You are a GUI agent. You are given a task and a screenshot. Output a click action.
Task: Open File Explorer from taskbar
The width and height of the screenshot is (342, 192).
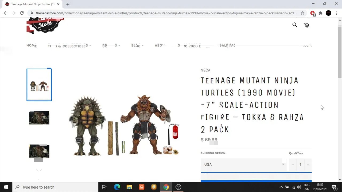tap(129, 187)
